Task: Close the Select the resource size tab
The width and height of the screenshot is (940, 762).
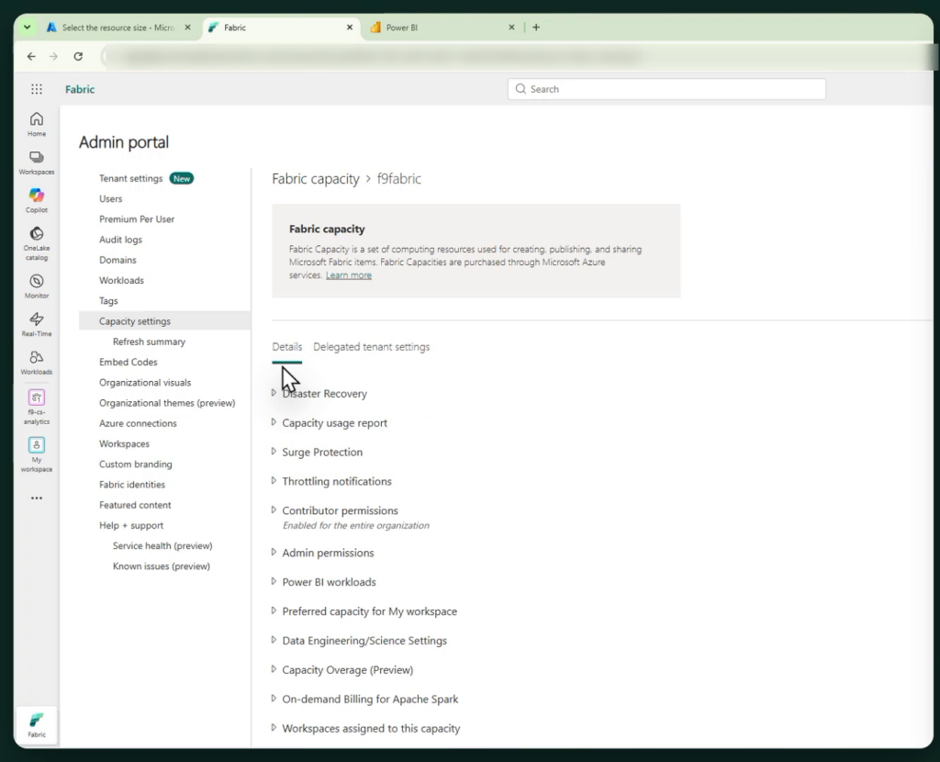Action: [x=187, y=27]
